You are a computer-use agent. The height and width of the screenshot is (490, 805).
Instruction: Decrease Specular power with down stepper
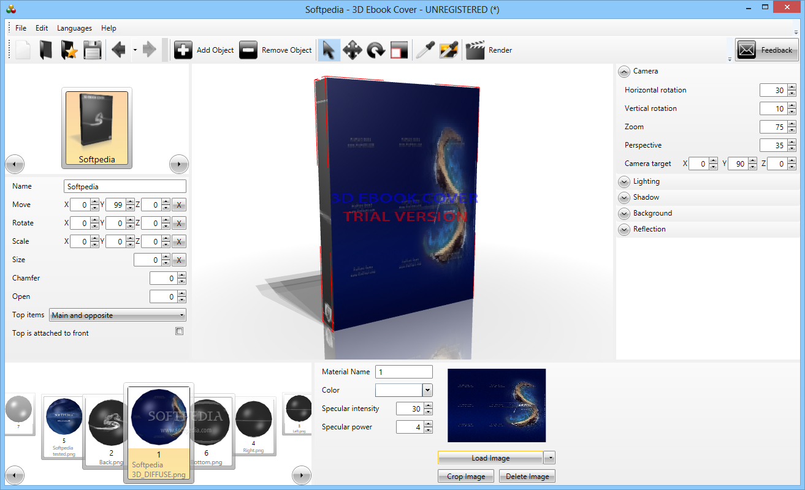tap(429, 431)
